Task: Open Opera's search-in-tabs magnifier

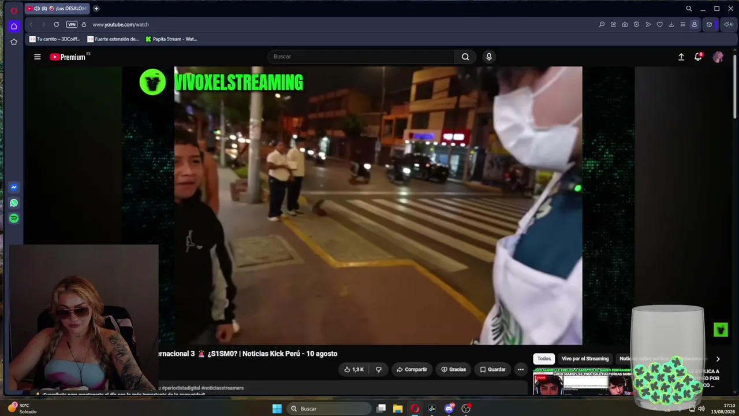Action: 689,9
